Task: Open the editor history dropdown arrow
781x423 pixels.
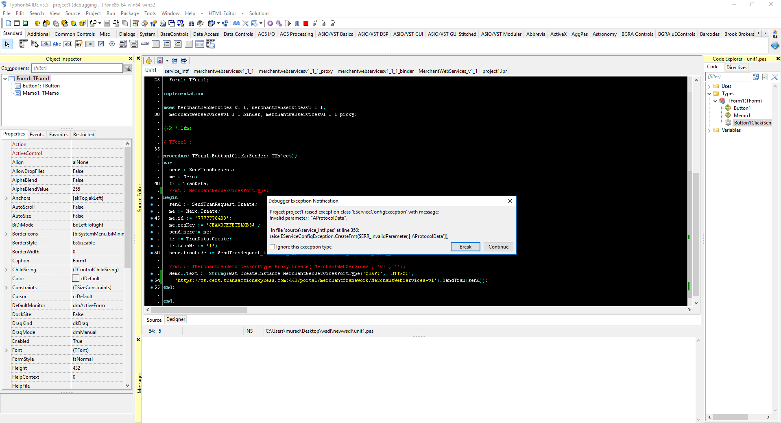Action: click(167, 61)
